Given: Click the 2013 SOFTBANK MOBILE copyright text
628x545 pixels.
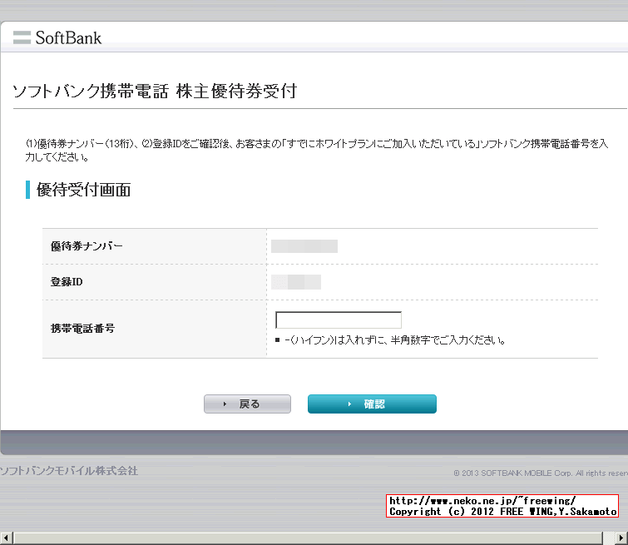Looking at the screenshot, I should pos(541,473).
